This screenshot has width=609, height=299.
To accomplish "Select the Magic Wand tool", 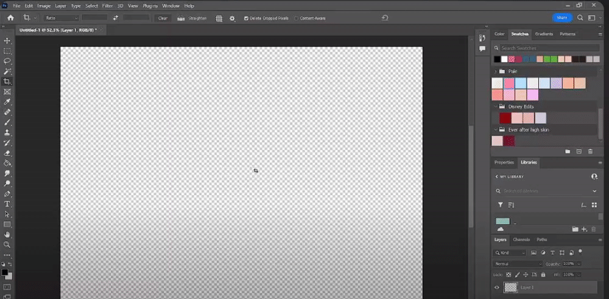I will 7,71.
